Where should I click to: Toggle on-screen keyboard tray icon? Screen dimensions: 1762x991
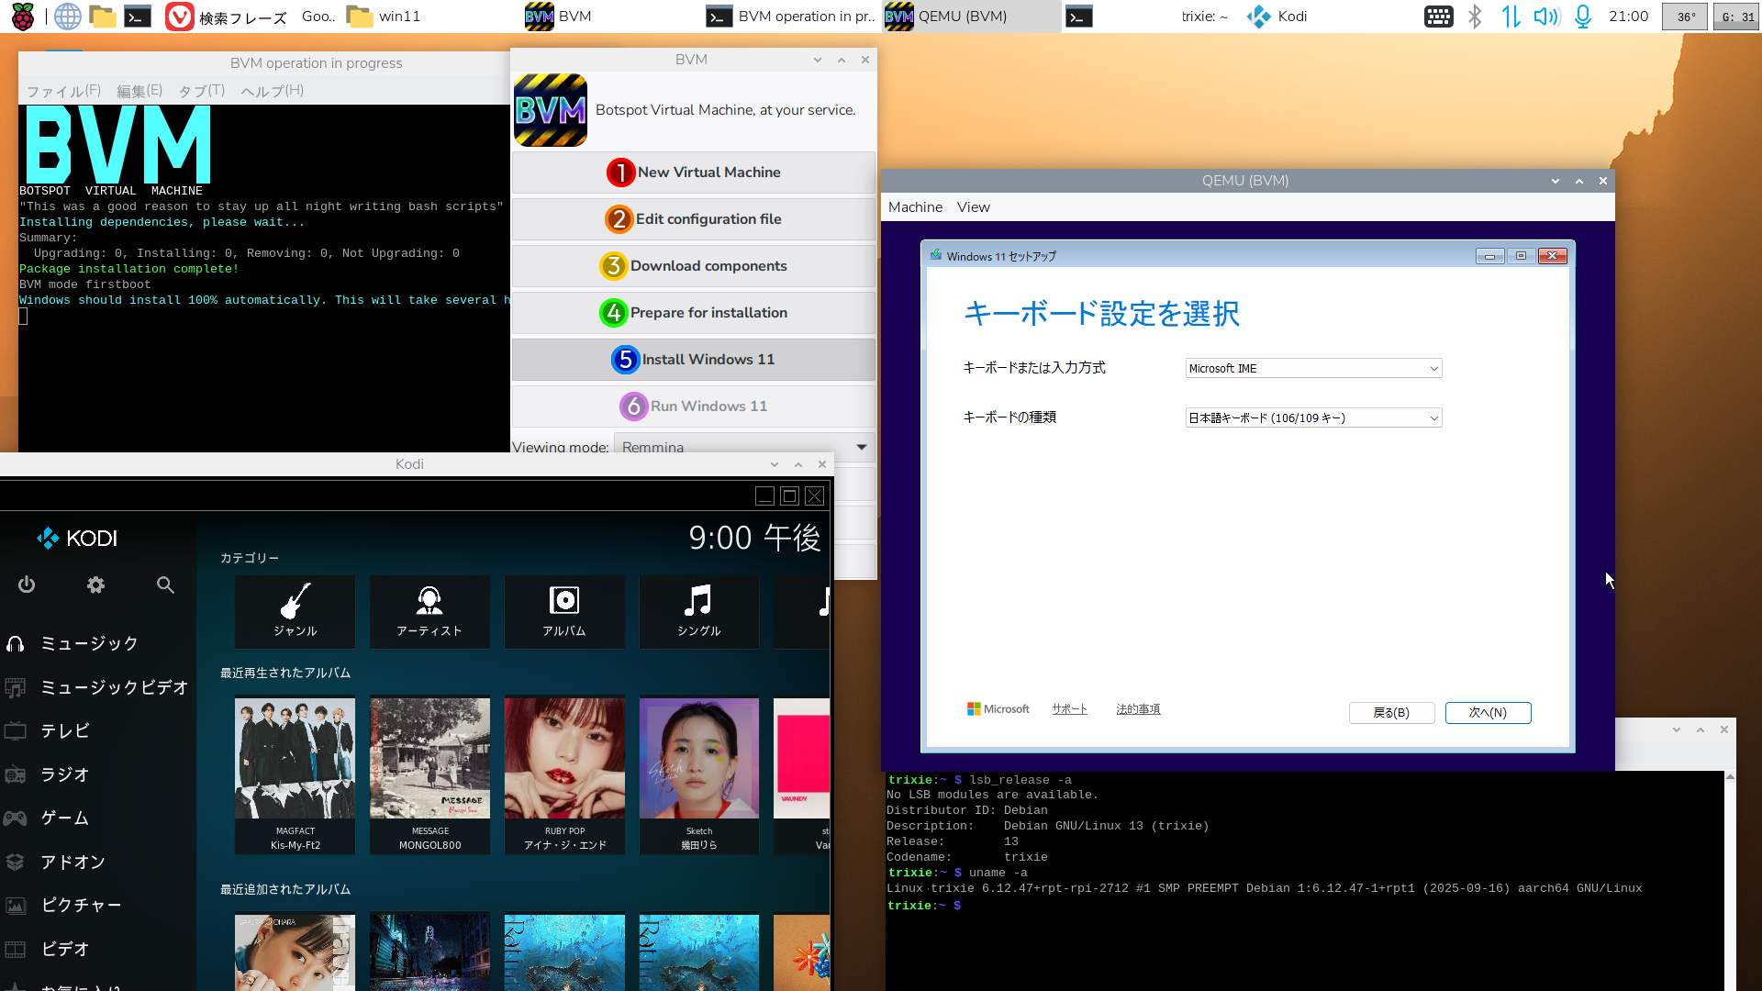(x=1438, y=17)
